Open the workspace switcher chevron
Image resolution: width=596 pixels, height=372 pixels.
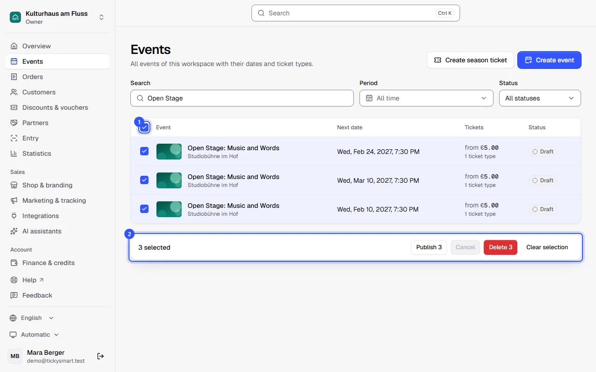[x=102, y=17]
